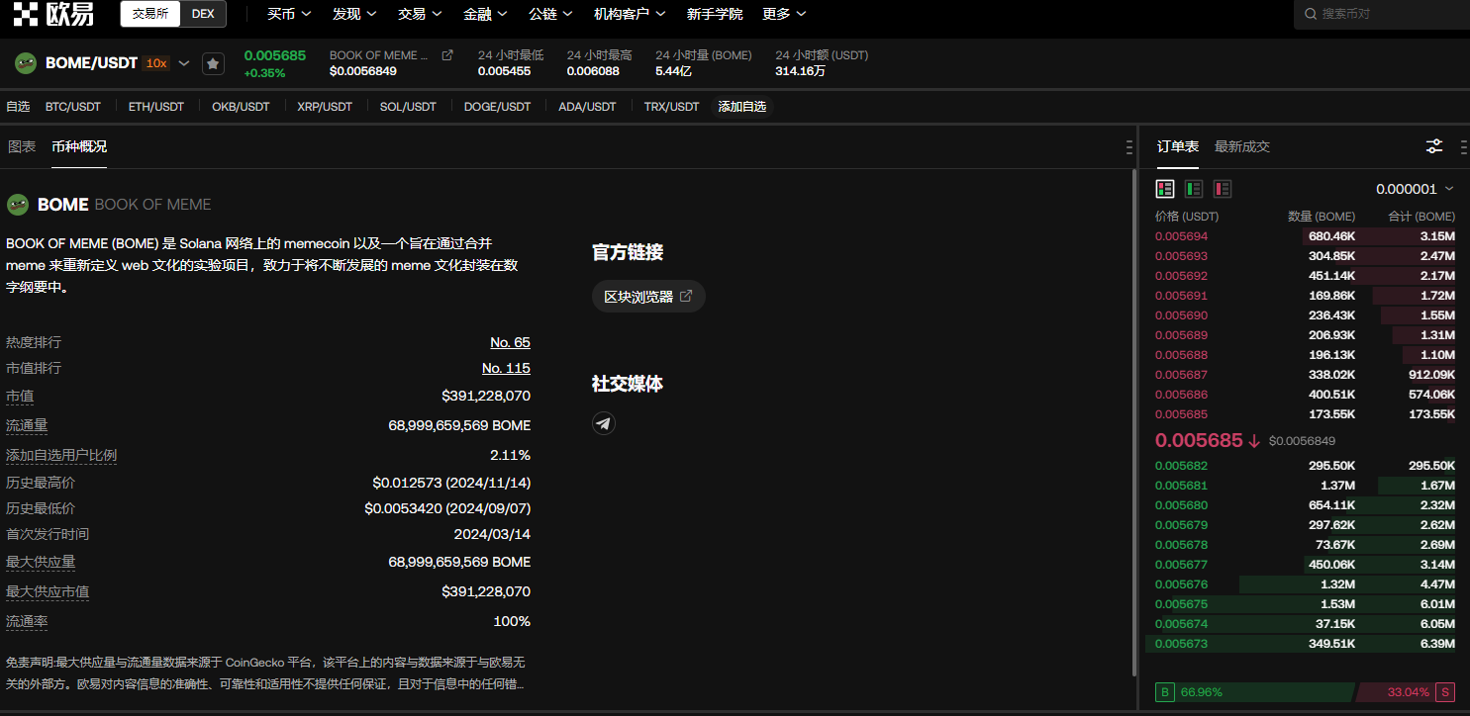1470x716 pixels.
Task: Switch to the 最新成交 tab
Action: coord(1241,146)
